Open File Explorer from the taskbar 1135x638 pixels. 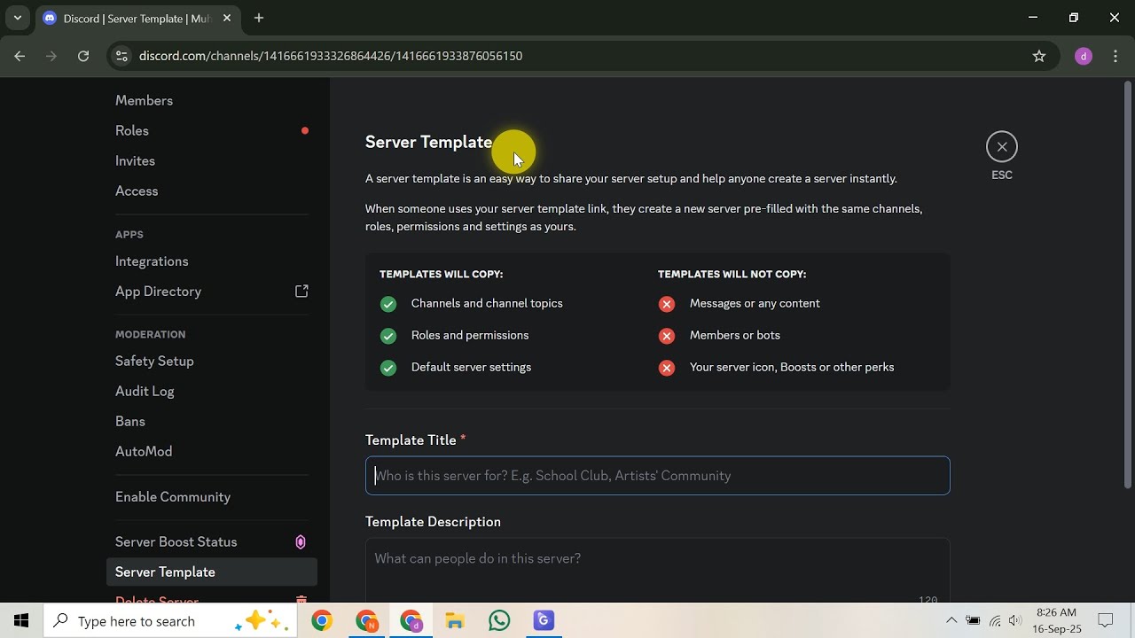tap(455, 621)
